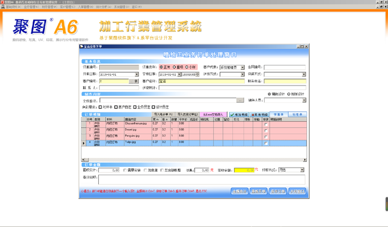388x227 pixels.
Task: Open the 窗口 menu
Action: pos(136,7)
